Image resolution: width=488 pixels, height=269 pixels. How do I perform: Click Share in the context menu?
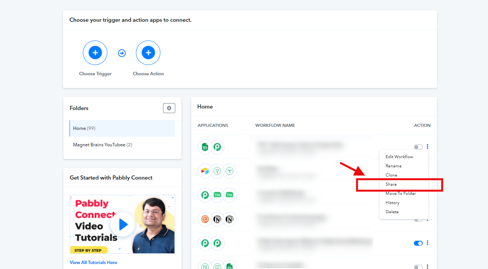pos(391,184)
